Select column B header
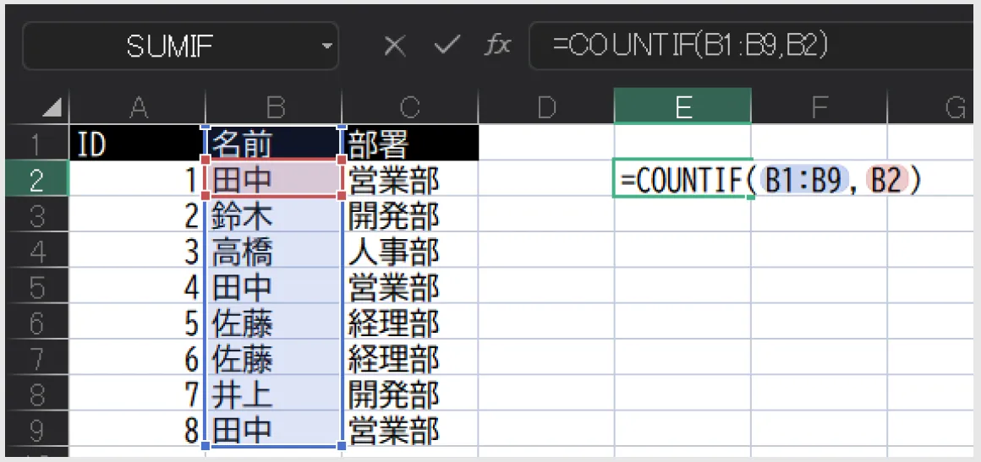This screenshot has width=981, height=462. pos(274,108)
